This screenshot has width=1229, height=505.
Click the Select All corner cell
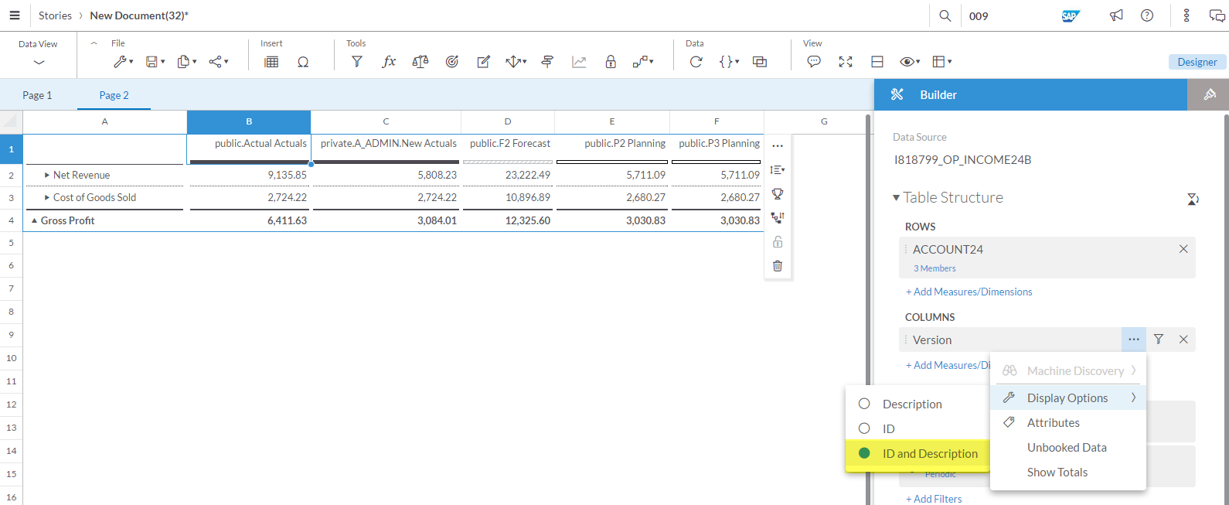(x=11, y=121)
